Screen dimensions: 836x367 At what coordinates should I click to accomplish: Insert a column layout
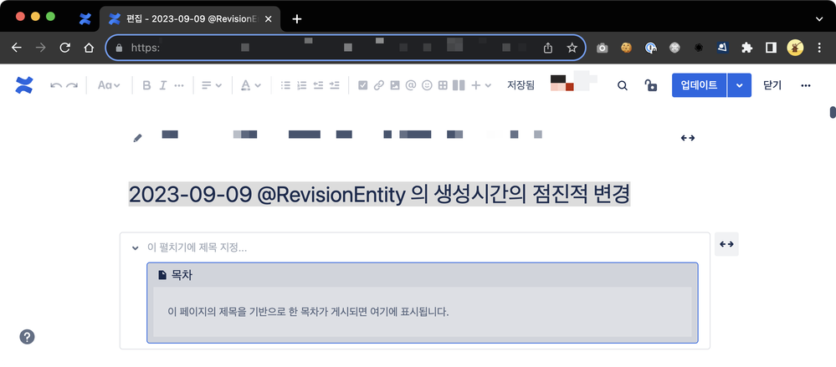point(459,85)
